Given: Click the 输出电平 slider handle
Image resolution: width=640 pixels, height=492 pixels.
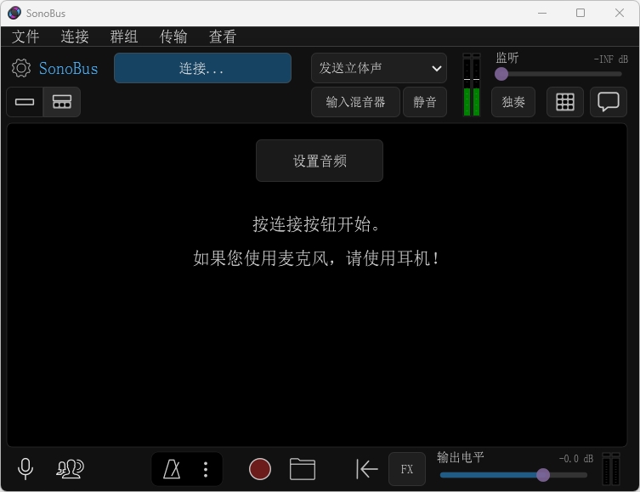Looking at the screenshot, I should click(x=543, y=475).
